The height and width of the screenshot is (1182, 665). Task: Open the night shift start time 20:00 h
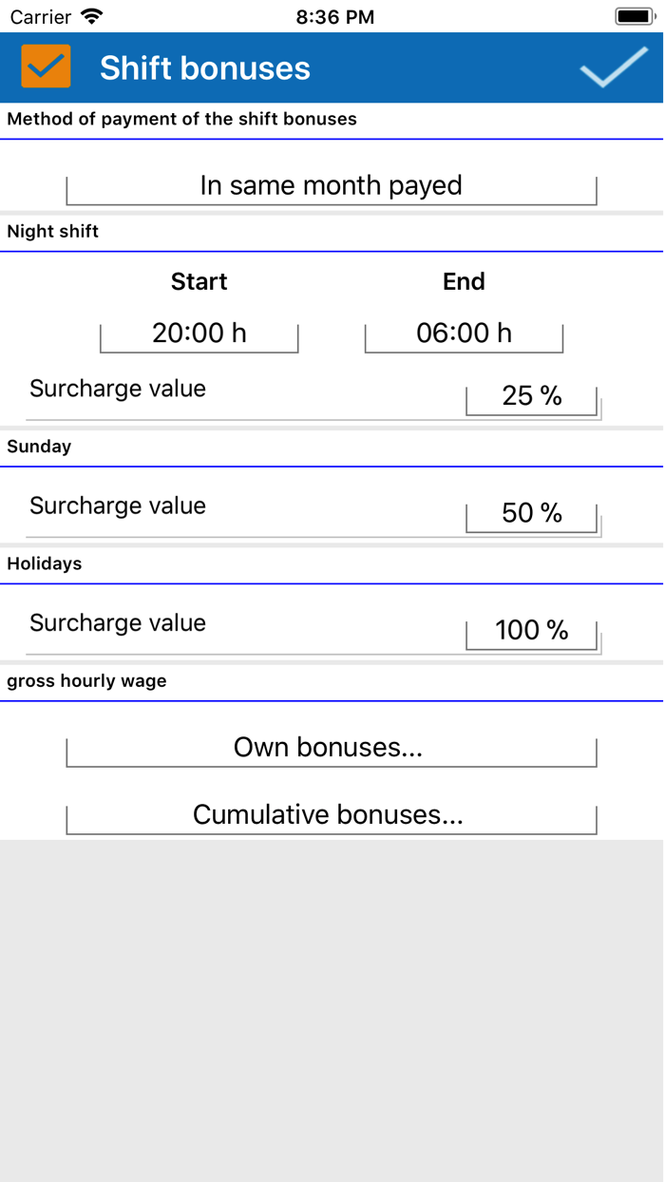[199, 333]
